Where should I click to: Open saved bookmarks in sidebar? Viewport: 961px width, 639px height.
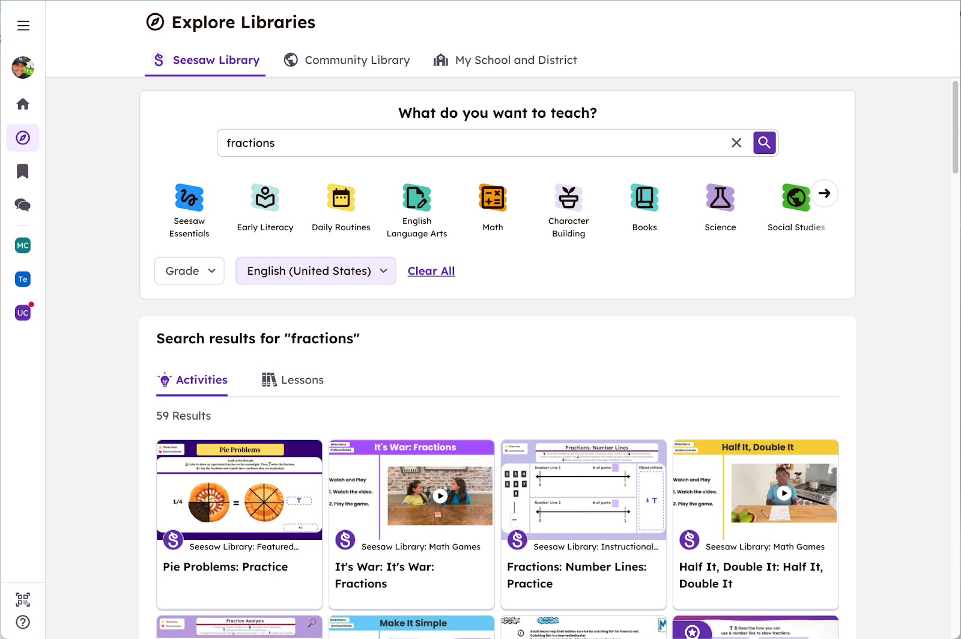tap(23, 171)
